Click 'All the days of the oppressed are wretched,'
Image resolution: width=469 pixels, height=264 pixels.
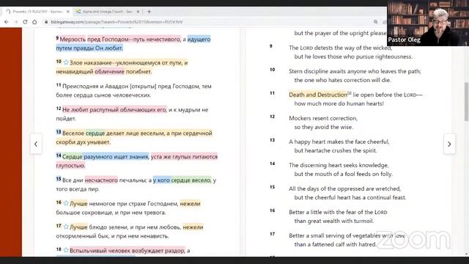click(x=345, y=188)
